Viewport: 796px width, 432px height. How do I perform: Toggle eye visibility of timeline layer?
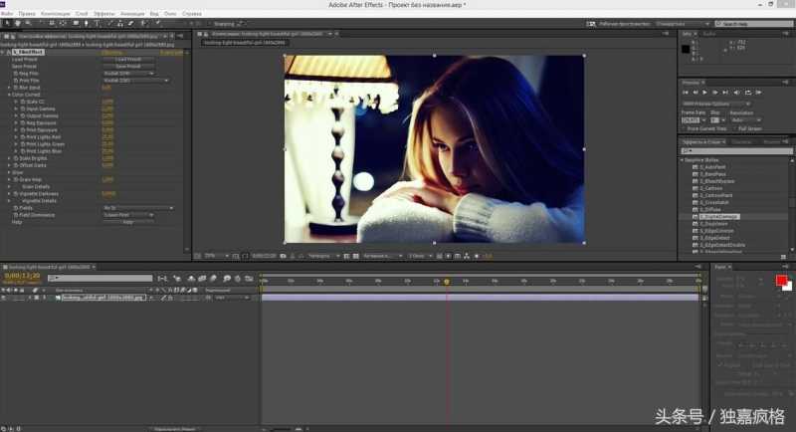click(x=5, y=297)
